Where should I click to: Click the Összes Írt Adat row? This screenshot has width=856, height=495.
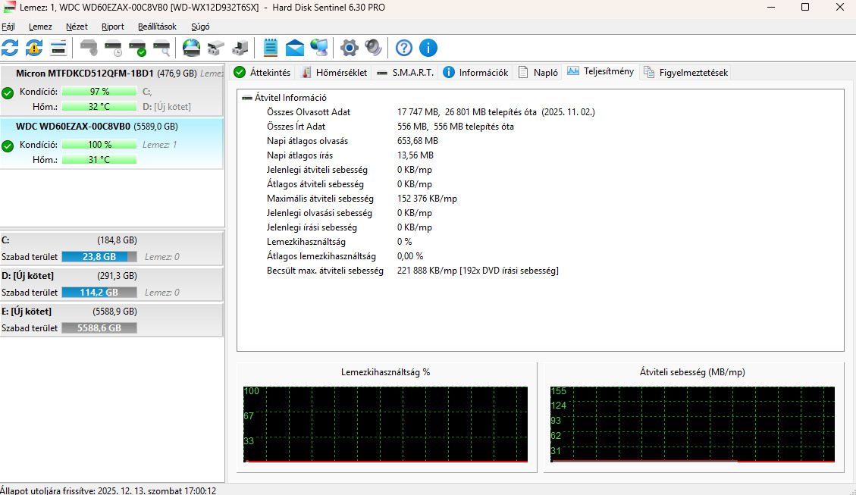click(390, 127)
